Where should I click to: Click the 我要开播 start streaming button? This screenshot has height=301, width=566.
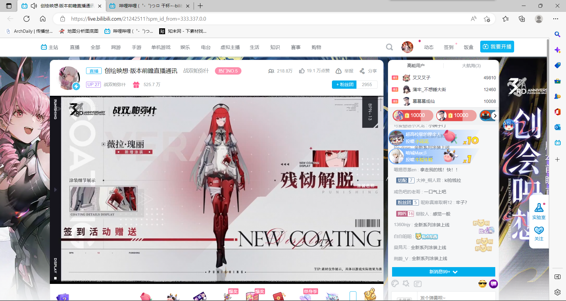pos(497,47)
